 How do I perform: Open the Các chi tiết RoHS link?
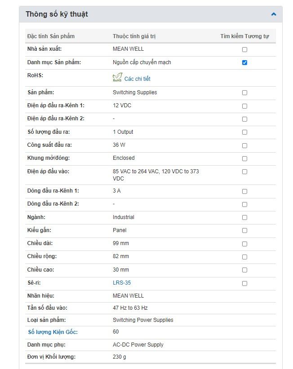point(137,79)
